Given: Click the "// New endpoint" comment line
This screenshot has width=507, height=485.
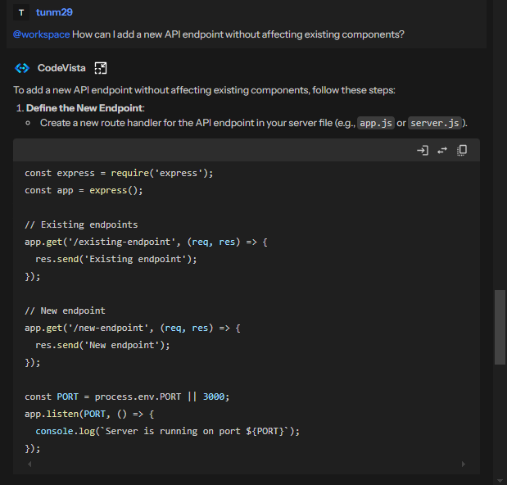Looking at the screenshot, I should (65, 310).
